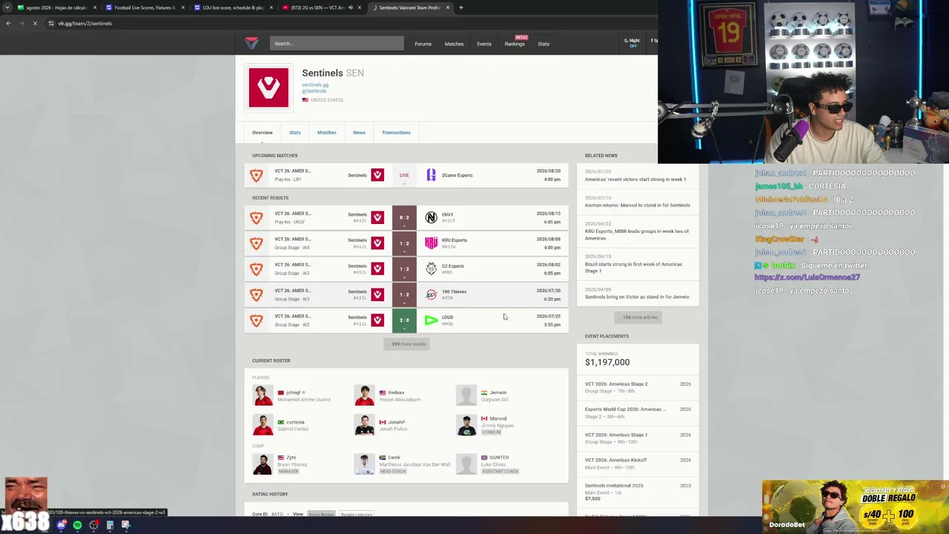The image size is (949, 534).
Task: Open cortezia's player profile photo
Action: coord(262,425)
